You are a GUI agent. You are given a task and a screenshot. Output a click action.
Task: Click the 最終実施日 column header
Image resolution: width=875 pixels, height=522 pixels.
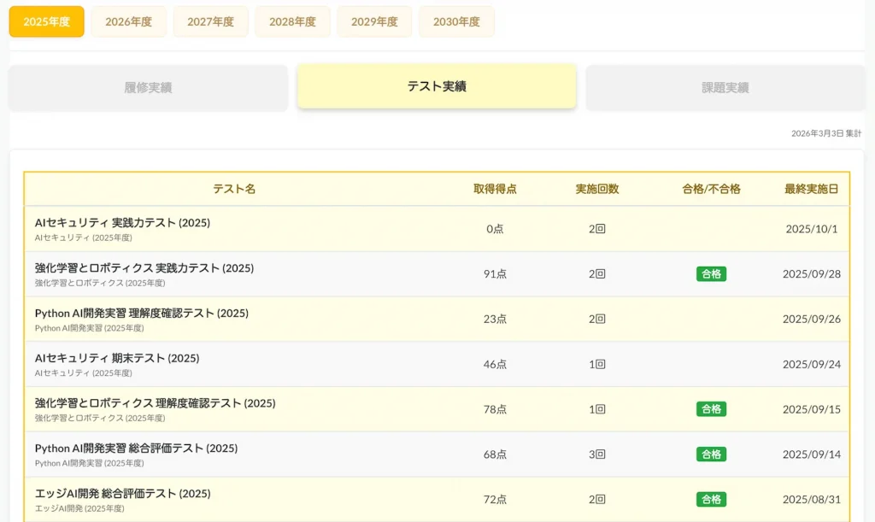811,189
